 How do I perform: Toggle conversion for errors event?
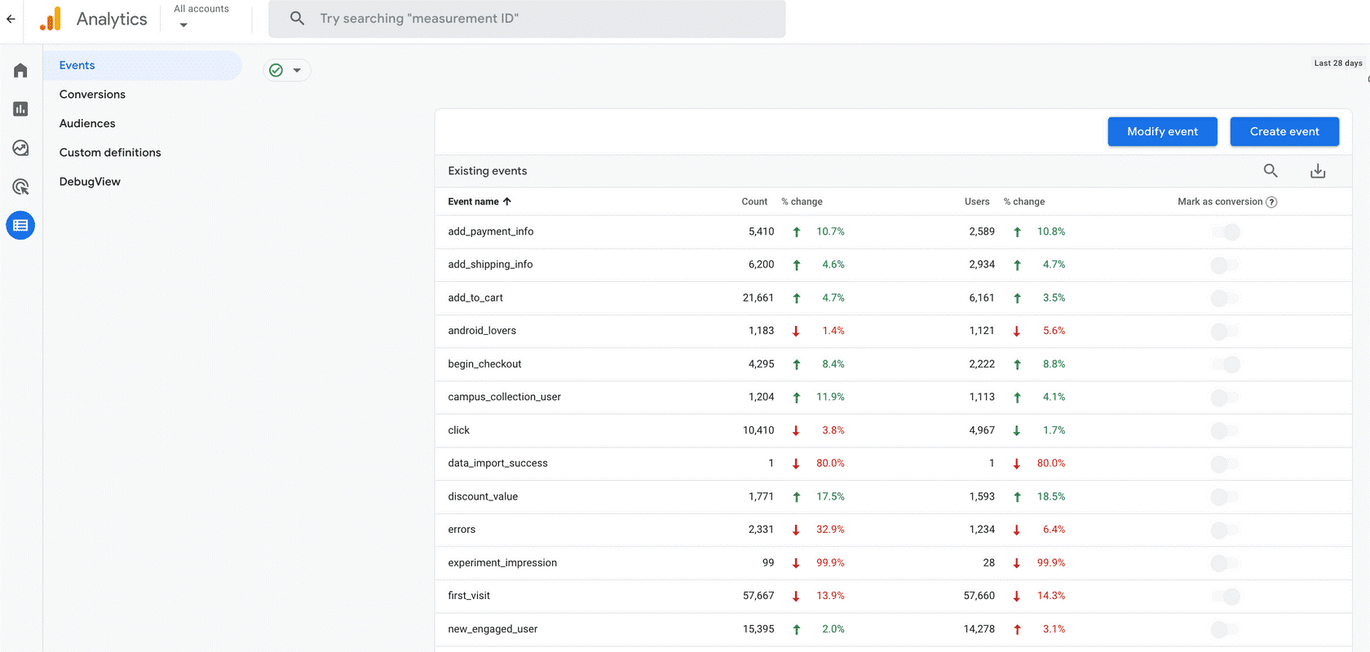(1225, 531)
